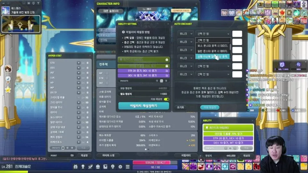Viewport: 308px width, 173px height.
Task: Open the first row 선택 안 함 option dropdown
Action: point(213,34)
